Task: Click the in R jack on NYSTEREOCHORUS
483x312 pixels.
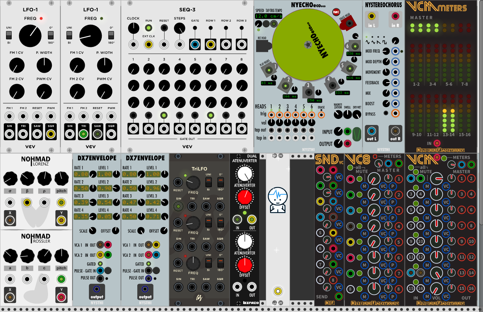Action: click(396, 16)
